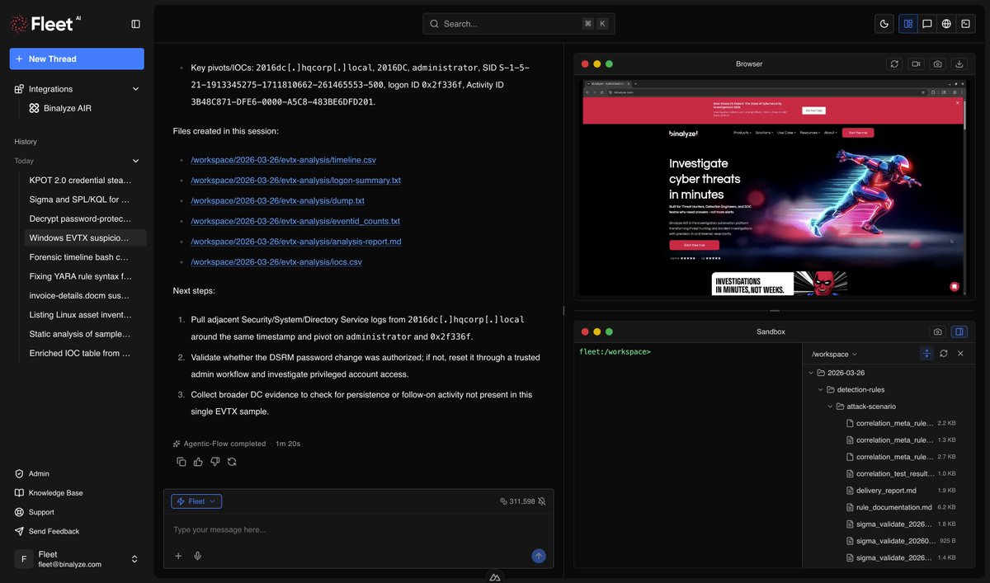Open thread Forensic timeline bash c…
Image resolution: width=990 pixels, height=583 pixels.
(x=80, y=256)
